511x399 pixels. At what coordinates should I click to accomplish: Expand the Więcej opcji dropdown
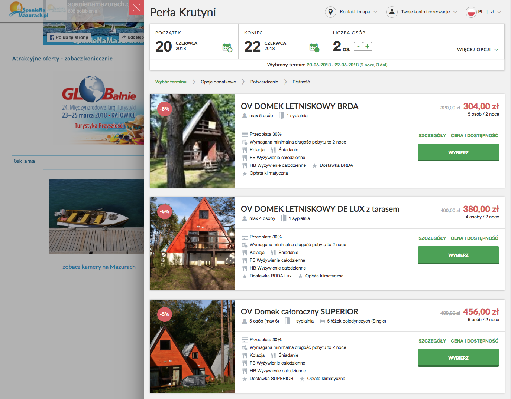(478, 49)
